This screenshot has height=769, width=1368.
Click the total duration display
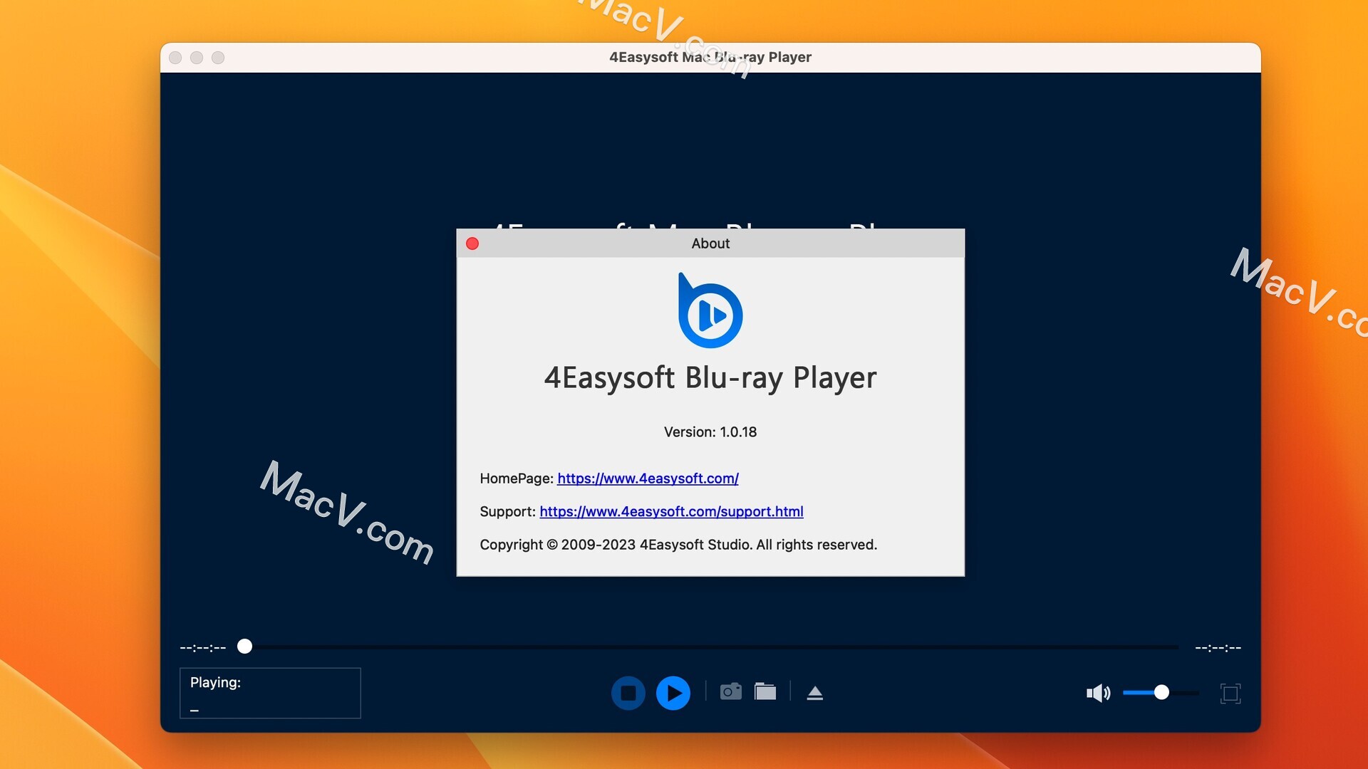(1218, 647)
